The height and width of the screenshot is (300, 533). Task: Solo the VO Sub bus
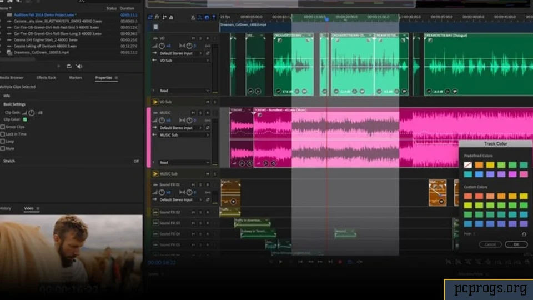click(x=214, y=102)
